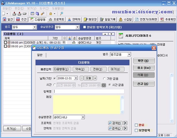Open the 도구(T) menu
Image resolution: width=177 pixels, height=138 pixels.
pyautogui.click(x=44, y=8)
